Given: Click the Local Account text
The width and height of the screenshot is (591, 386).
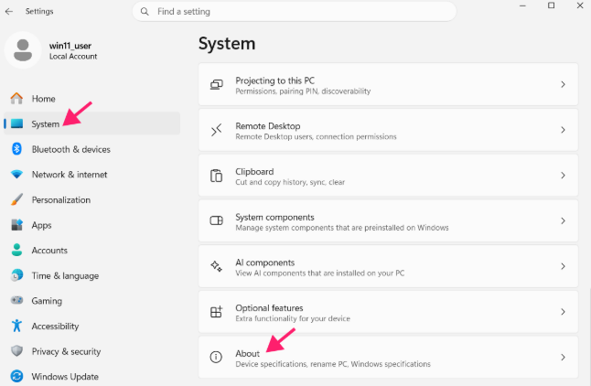Looking at the screenshot, I should point(73,57).
